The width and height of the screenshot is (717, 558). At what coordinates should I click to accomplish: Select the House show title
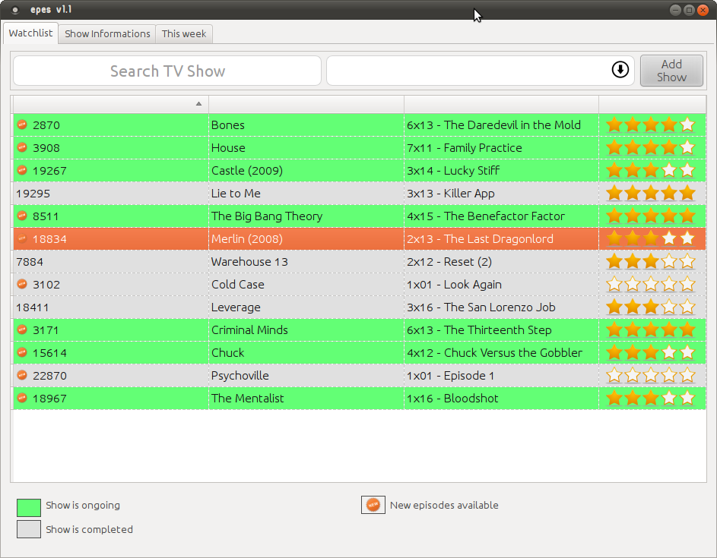(x=228, y=148)
